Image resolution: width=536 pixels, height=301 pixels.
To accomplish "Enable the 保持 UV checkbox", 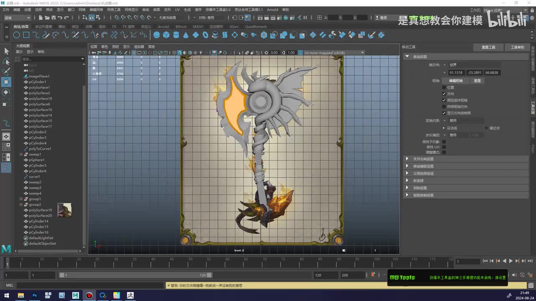I will coord(444,147).
